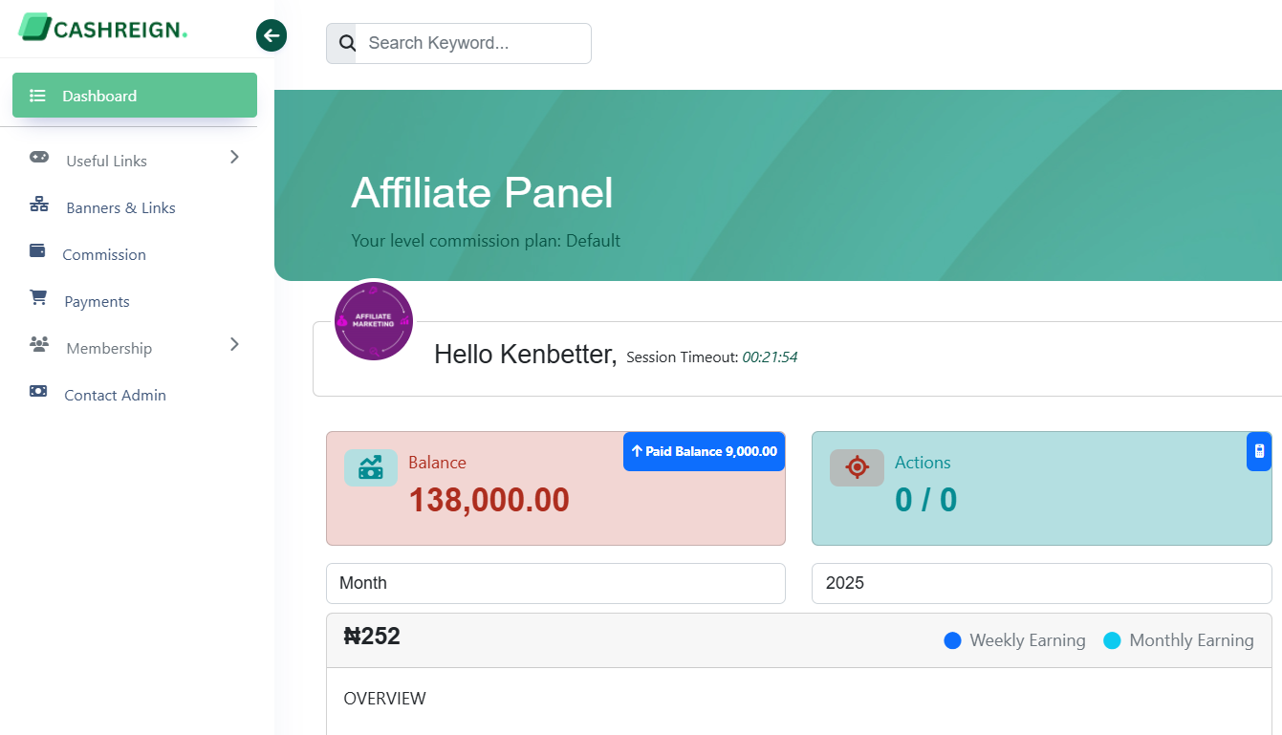1282x735 pixels.
Task: Toggle the Weekly Earning legend series
Action: pos(1014,640)
